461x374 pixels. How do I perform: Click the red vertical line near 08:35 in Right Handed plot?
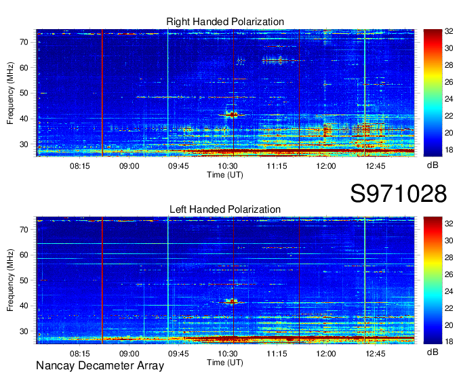point(102,93)
